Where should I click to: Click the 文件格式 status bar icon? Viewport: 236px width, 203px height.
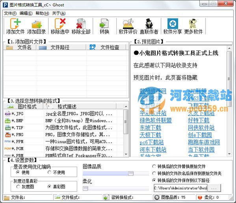pyautogui.click(x=57, y=197)
